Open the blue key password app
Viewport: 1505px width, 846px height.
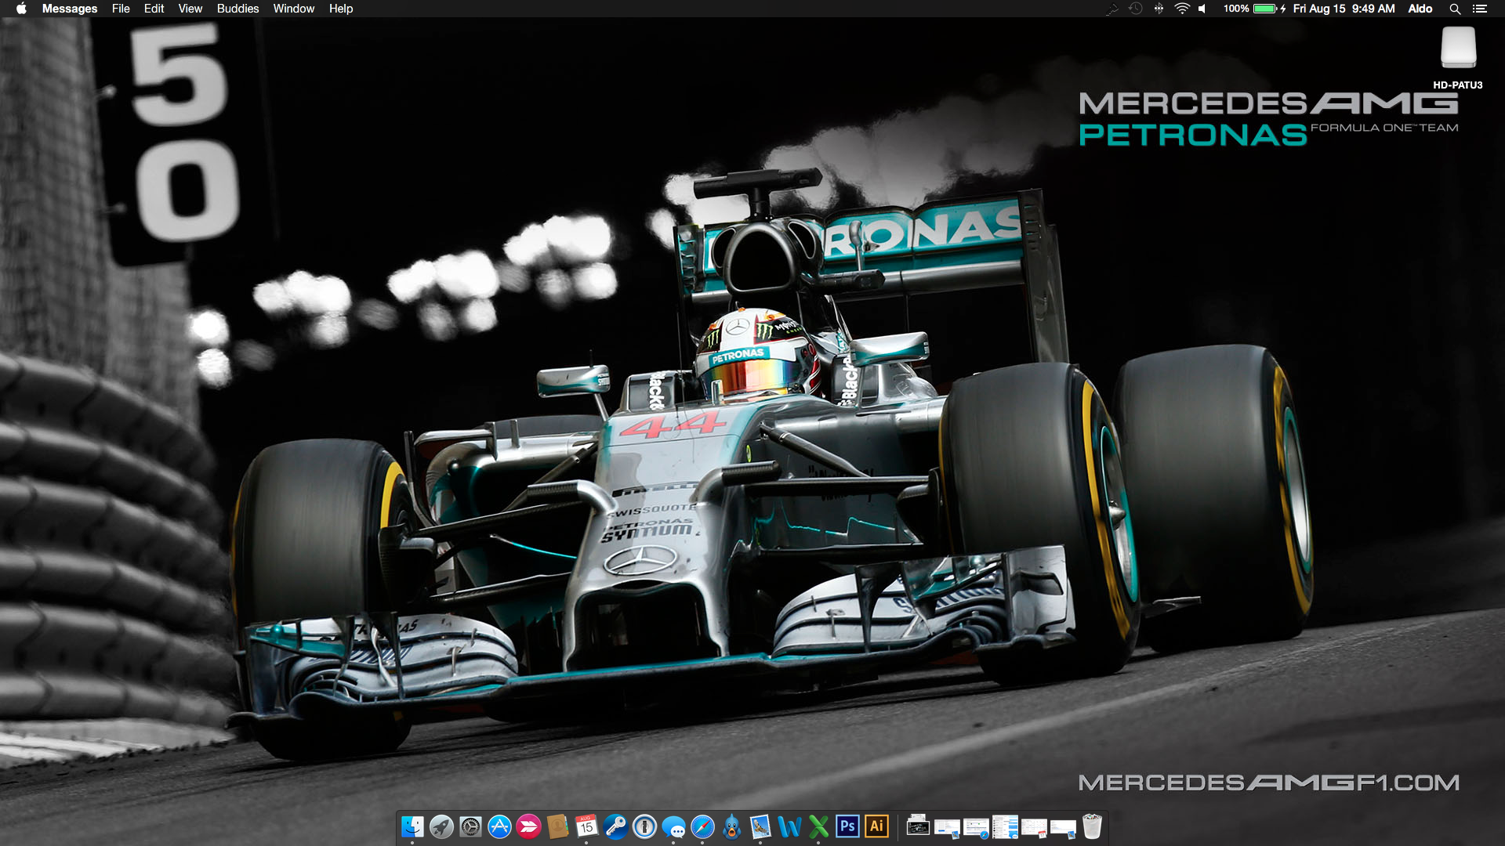pos(615,826)
